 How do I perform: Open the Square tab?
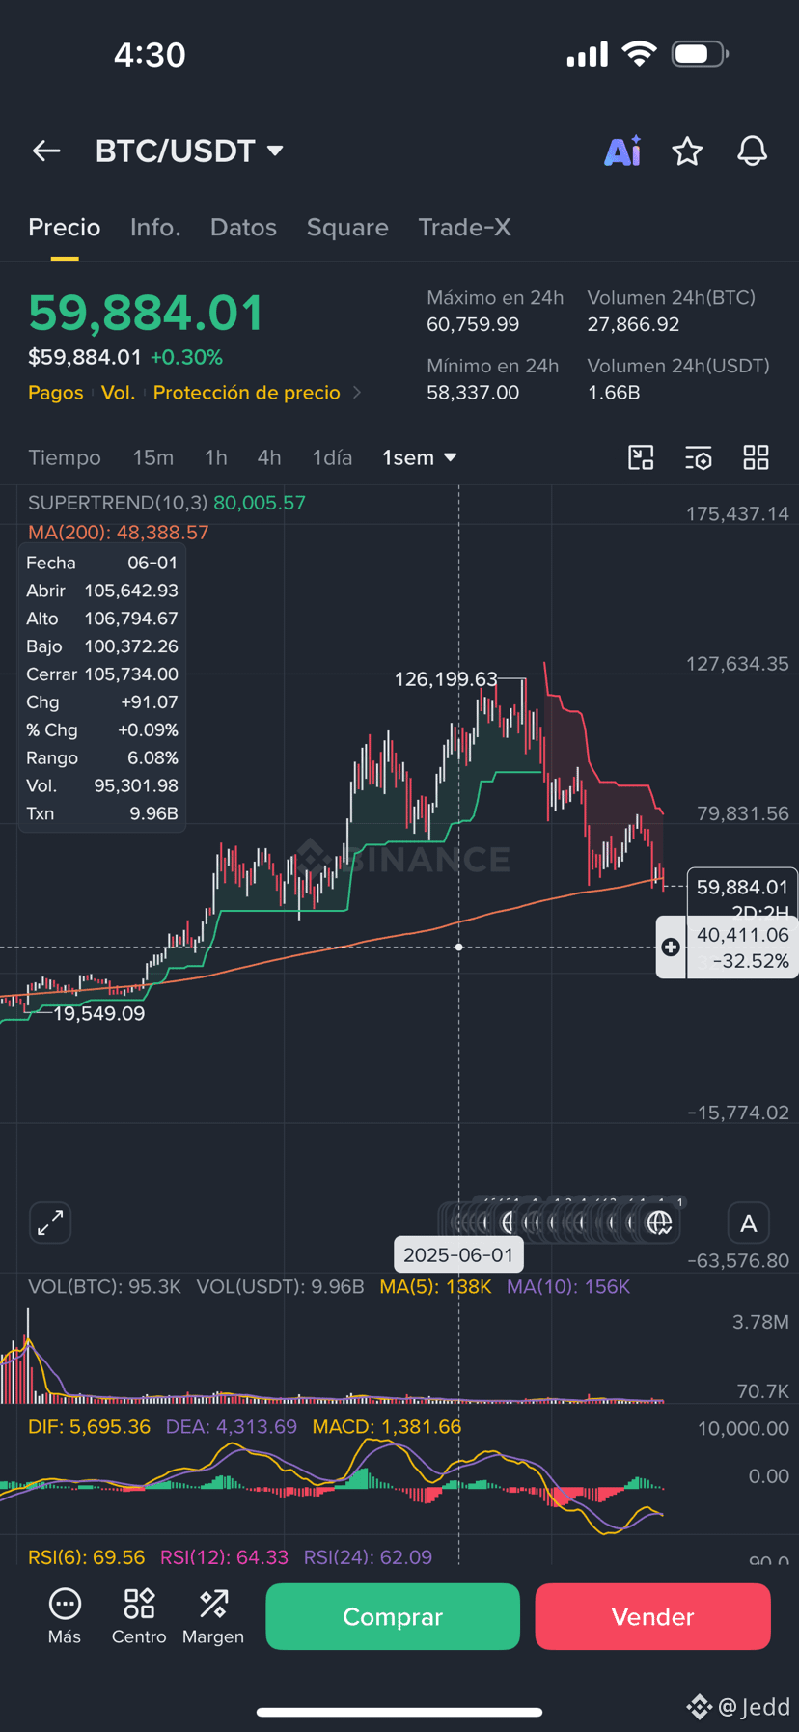[347, 228]
